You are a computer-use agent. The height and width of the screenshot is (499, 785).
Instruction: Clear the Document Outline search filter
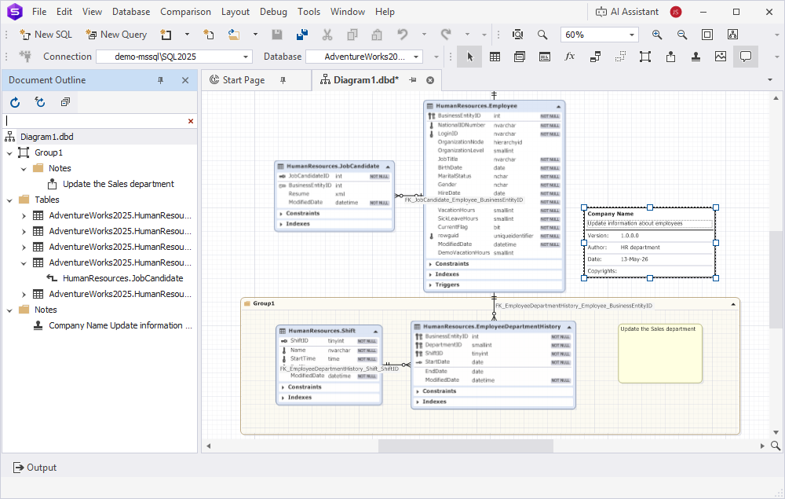click(190, 121)
